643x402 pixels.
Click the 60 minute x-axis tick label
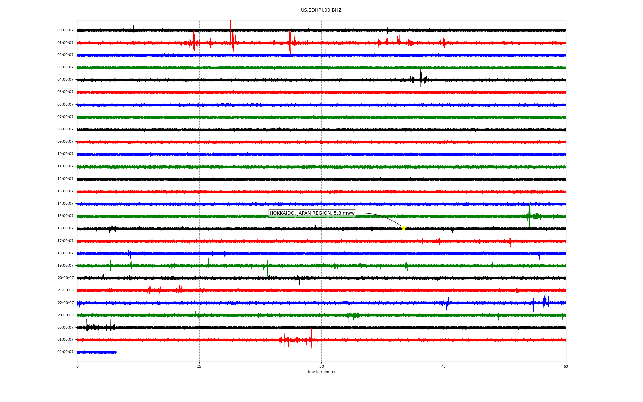(x=566, y=366)
